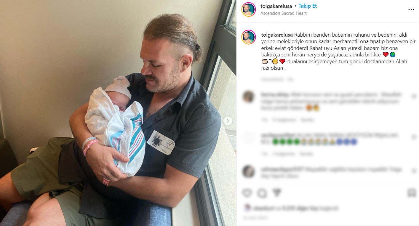This screenshot has height=226, width=419.
Task: Go to next photo arrow
Action: click(x=228, y=121)
